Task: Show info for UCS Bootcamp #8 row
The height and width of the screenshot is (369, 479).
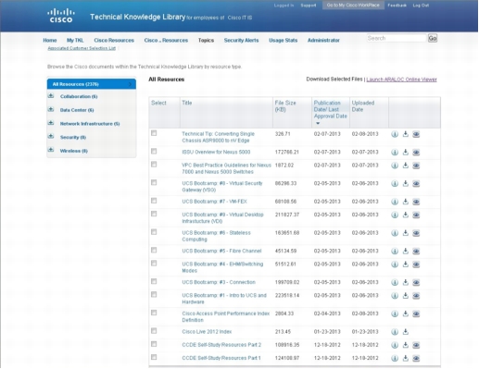Action: (395, 184)
